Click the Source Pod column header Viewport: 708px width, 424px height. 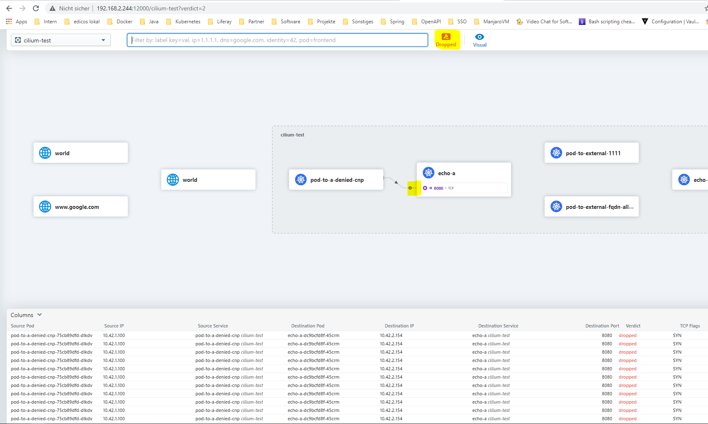point(23,326)
